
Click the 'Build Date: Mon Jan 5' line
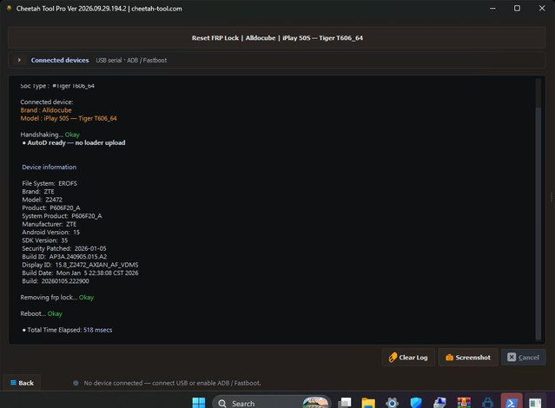coord(80,273)
